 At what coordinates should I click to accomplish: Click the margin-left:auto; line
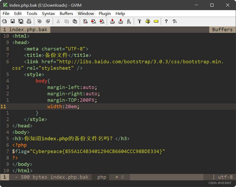[72, 87]
